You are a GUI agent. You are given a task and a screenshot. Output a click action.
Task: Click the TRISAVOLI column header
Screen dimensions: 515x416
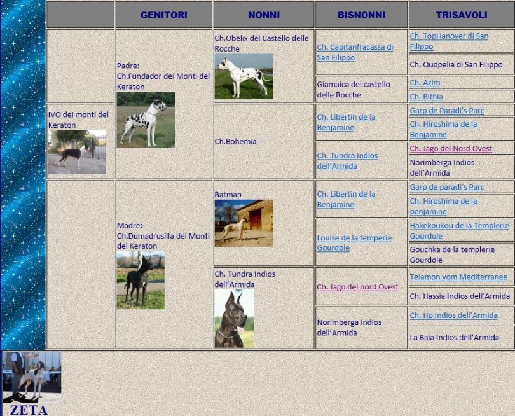tap(462, 15)
